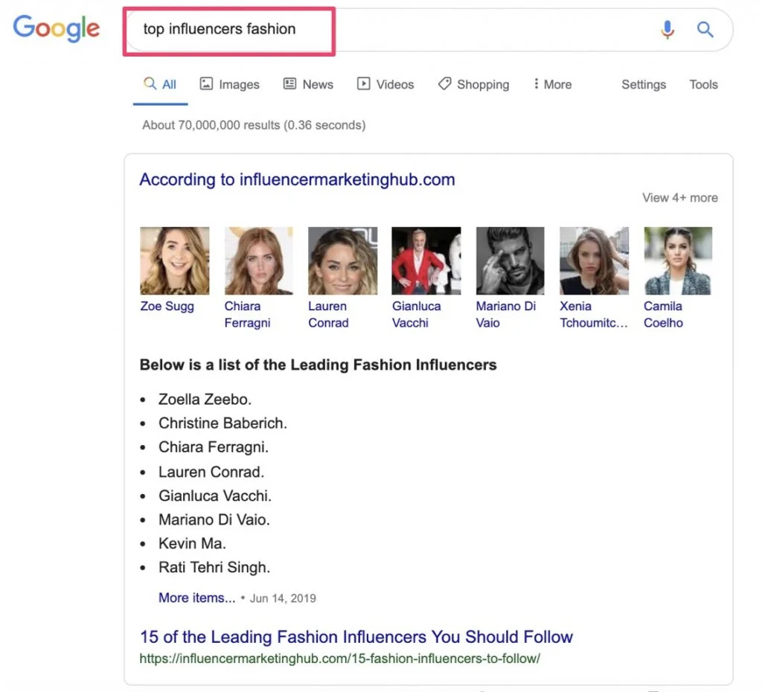The height and width of the screenshot is (692, 762).
Task: Open the Camila Coelho name link
Action: tap(663, 315)
